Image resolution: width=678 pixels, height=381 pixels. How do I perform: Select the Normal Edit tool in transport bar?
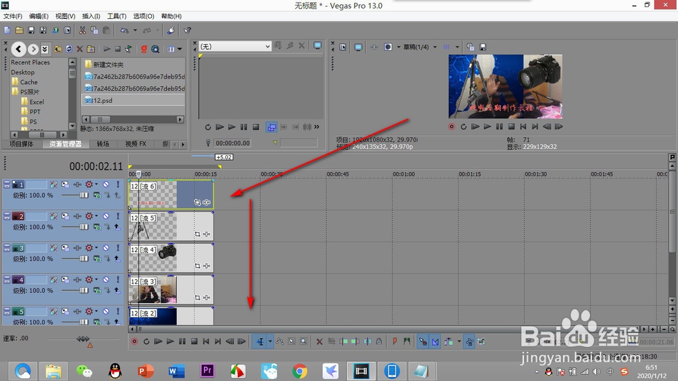point(260,342)
